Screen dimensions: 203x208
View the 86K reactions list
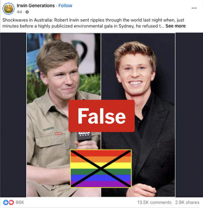(x=20, y=202)
